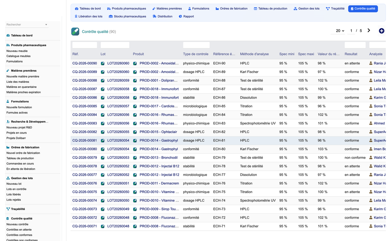
Task: Click analyst icon in row CQ-2026-00077
Action: pyautogui.click(x=371, y=175)
